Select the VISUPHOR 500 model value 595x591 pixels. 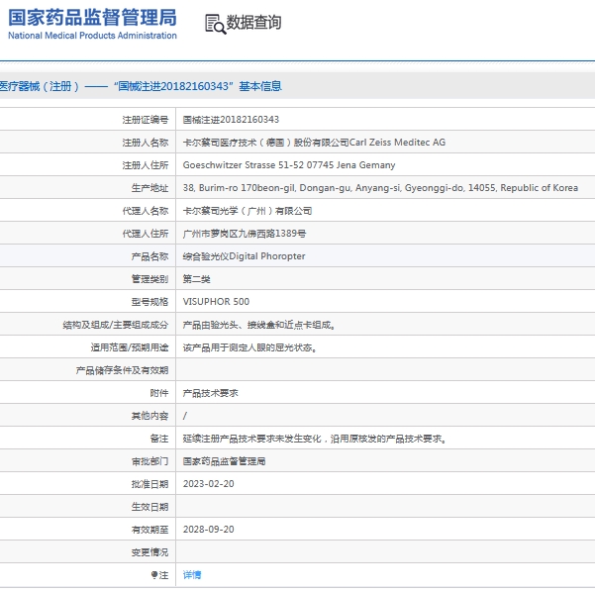pyautogui.click(x=216, y=302)
